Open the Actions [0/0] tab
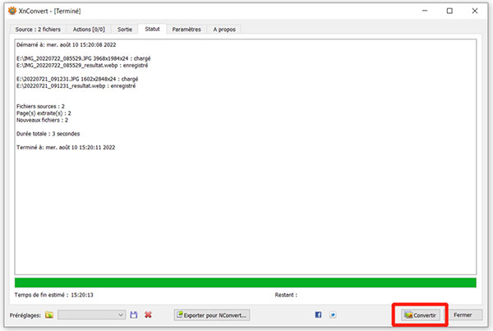 (89, 30)
